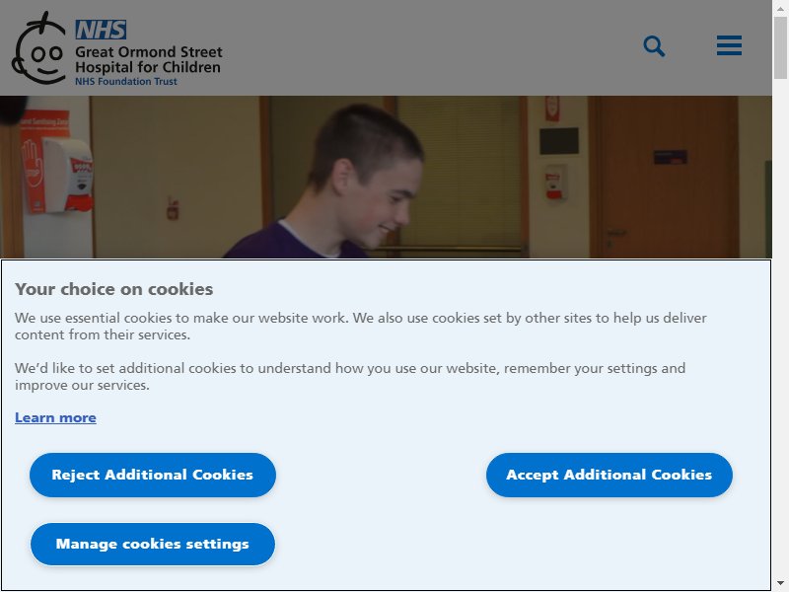Click the NHS Foundation Trust text
The width and height of the screenshot is (789, 592).
126,82
